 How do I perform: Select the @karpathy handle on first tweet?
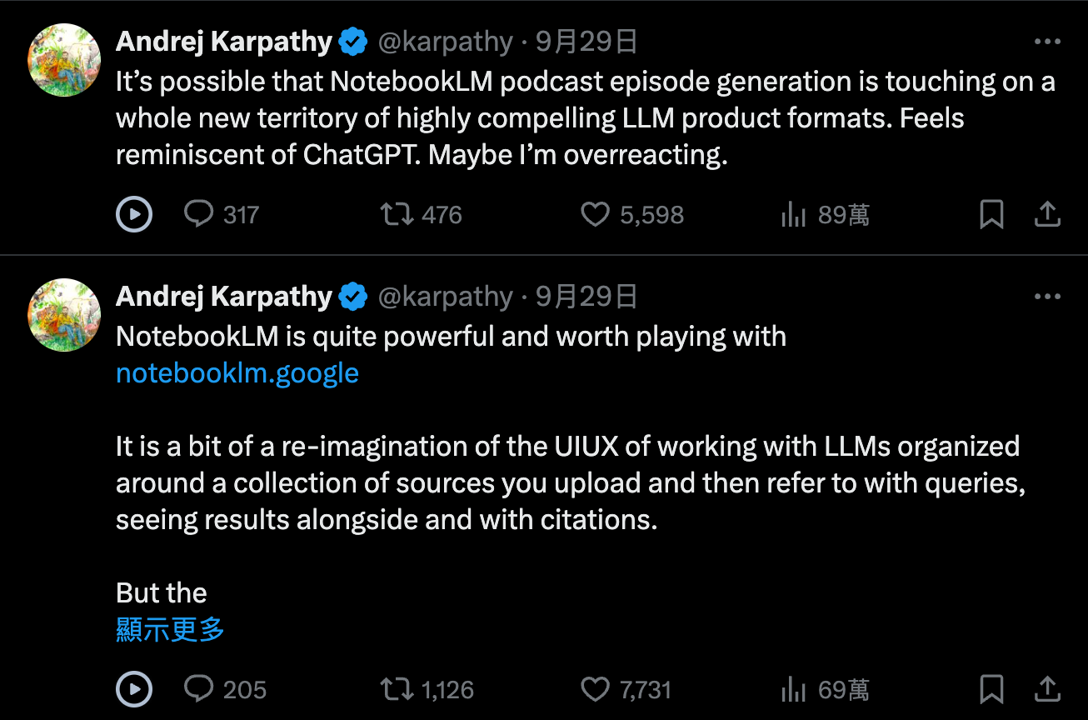click(442, 41)
